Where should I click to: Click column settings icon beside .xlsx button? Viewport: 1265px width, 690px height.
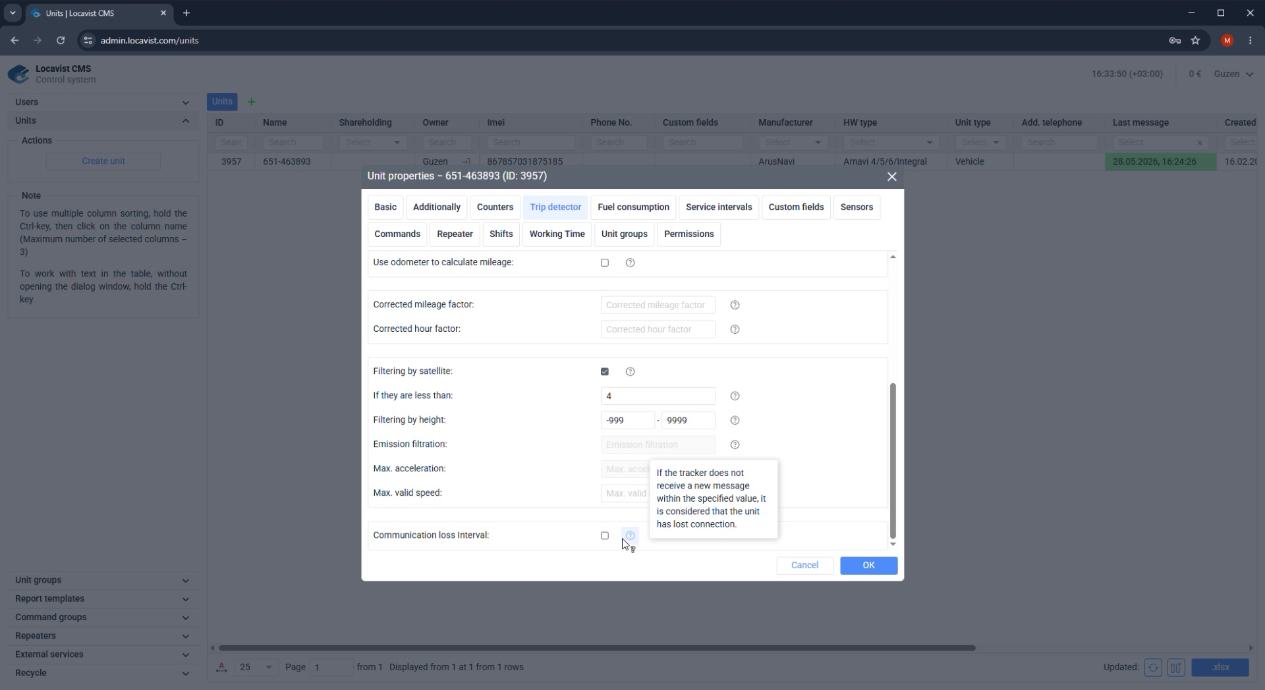tap(1176, 667)
